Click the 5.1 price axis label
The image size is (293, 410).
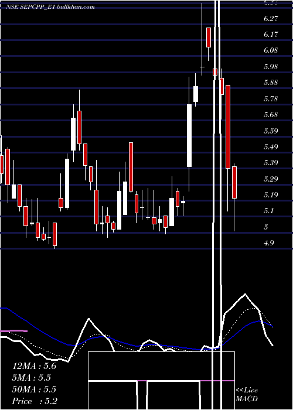point(269,211)
